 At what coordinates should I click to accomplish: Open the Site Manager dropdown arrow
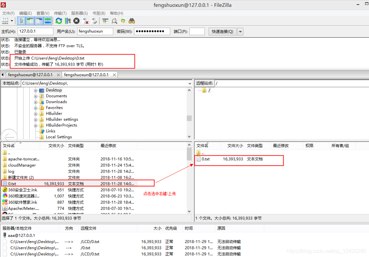coord(12,21)
